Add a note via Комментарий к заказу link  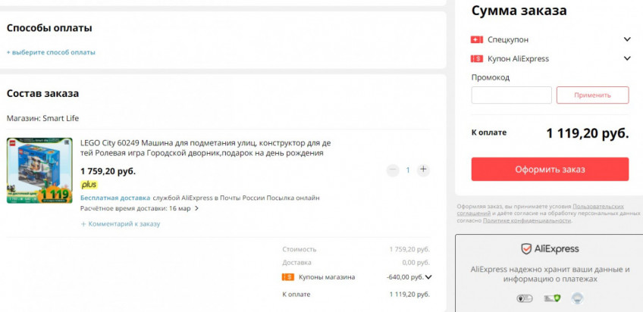(121, 224)
